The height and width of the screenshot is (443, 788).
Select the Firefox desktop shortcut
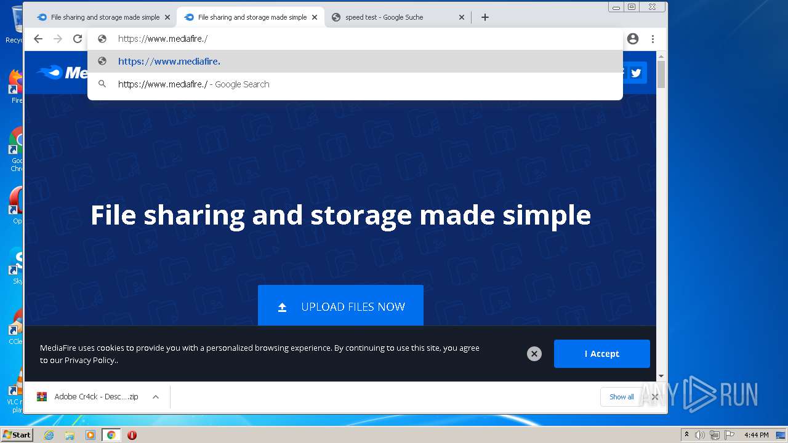coord(15,86)
